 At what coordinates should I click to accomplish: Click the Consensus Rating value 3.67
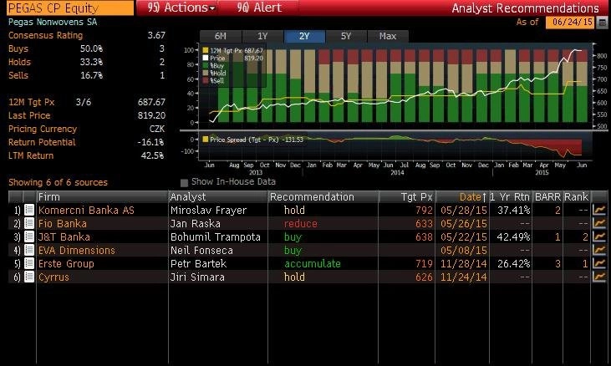[x=156, y=35]
